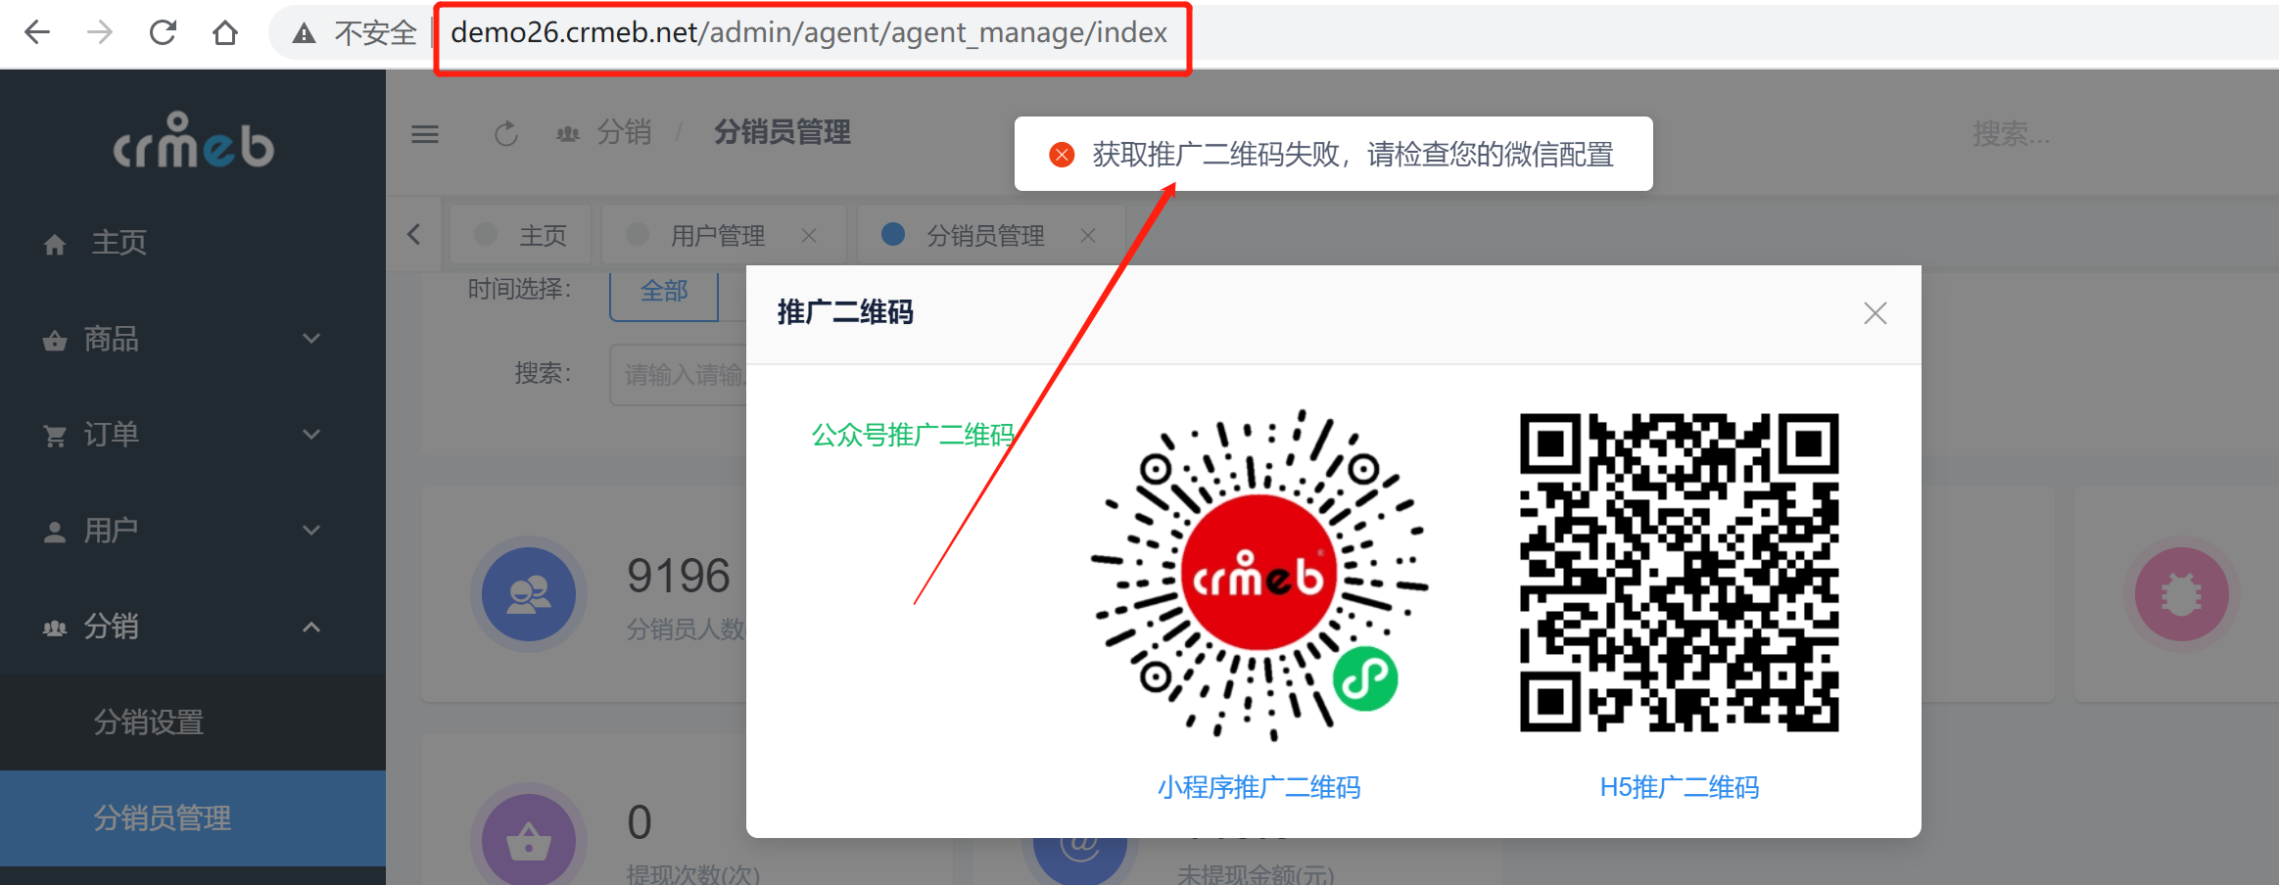Image resolution: width=2279 pixels, height=885 pixels.
Task: Click 分销员管理 breadcrumb title
Action: (x=782, y=132)
